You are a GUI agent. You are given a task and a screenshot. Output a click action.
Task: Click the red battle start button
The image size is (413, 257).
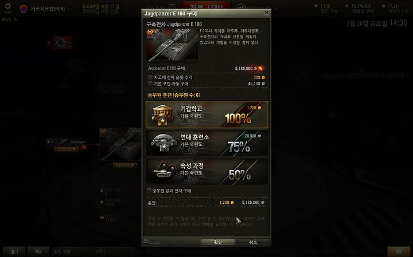(206, 5)
